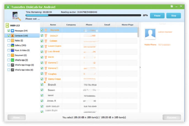The image size is (189, 126).
Task: Click the trash icon beside Darryll Frase
Action: (46, 79)
